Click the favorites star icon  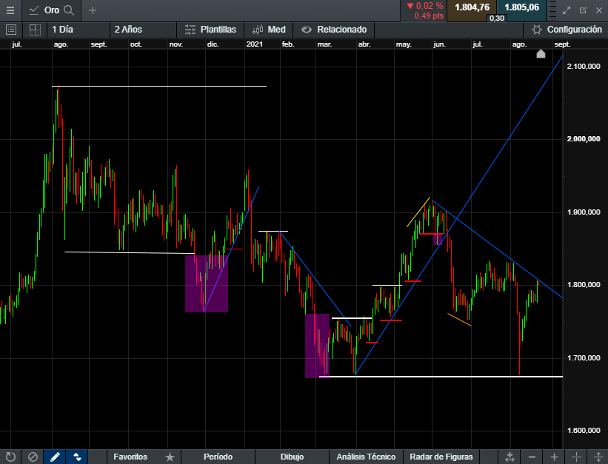[170, 457]
